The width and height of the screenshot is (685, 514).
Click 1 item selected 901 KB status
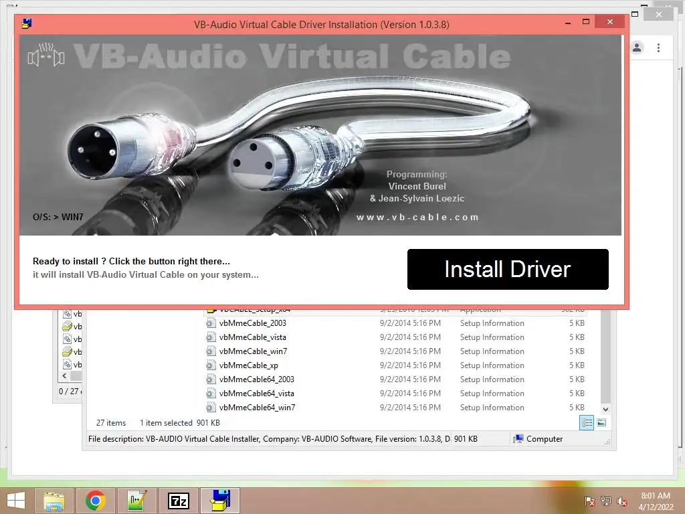(x=179, y=423)
